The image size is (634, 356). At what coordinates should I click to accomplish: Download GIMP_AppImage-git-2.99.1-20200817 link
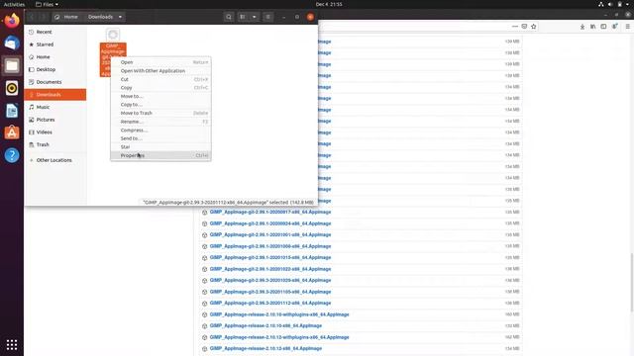[x=270, y=212]
